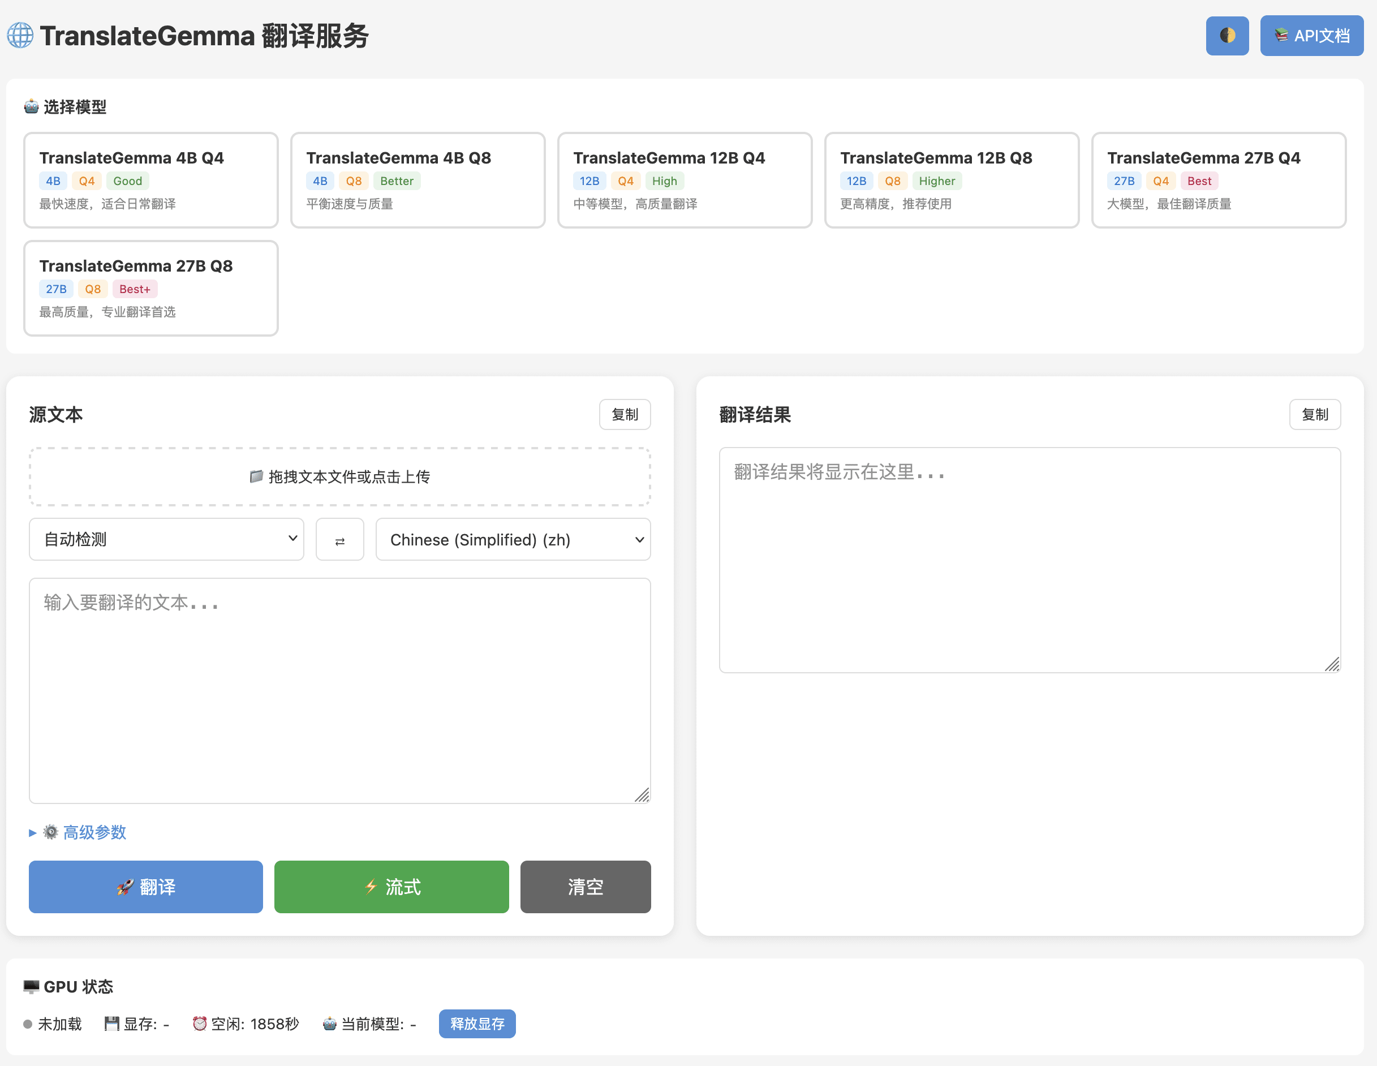Click the source textarea resize handle
The width and height of the screenshot is (1377, 1066).
(643, 796)
